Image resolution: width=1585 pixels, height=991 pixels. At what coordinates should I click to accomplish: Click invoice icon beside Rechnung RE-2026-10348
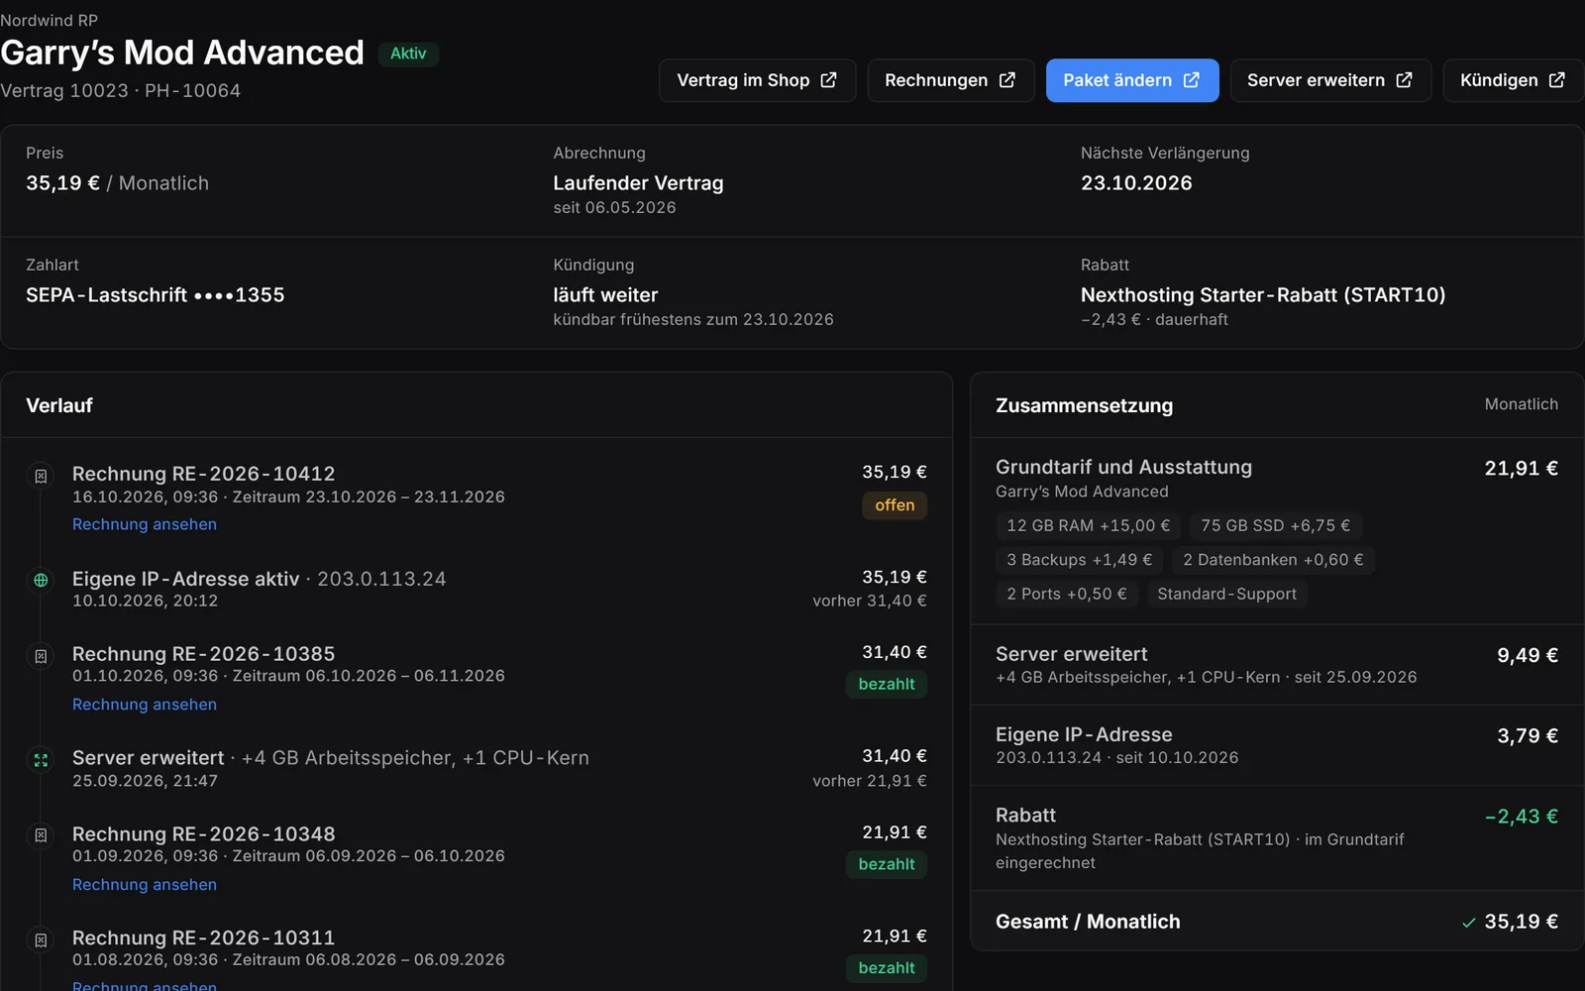click(41, 835)
